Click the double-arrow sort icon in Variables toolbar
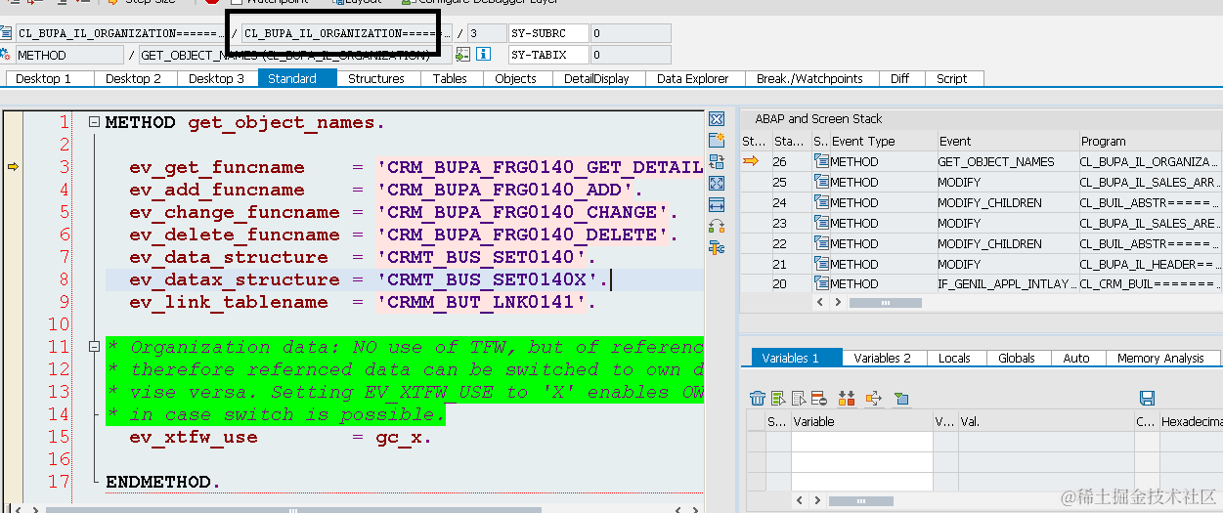This screenshot has width=1223, height=513. tap(847, 398)
